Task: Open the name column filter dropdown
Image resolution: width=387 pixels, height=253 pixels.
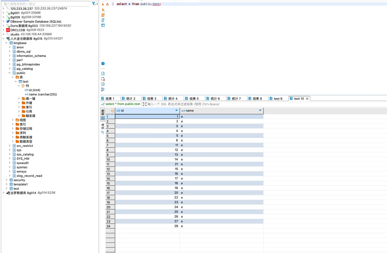Action: click(x=260, y=111)
